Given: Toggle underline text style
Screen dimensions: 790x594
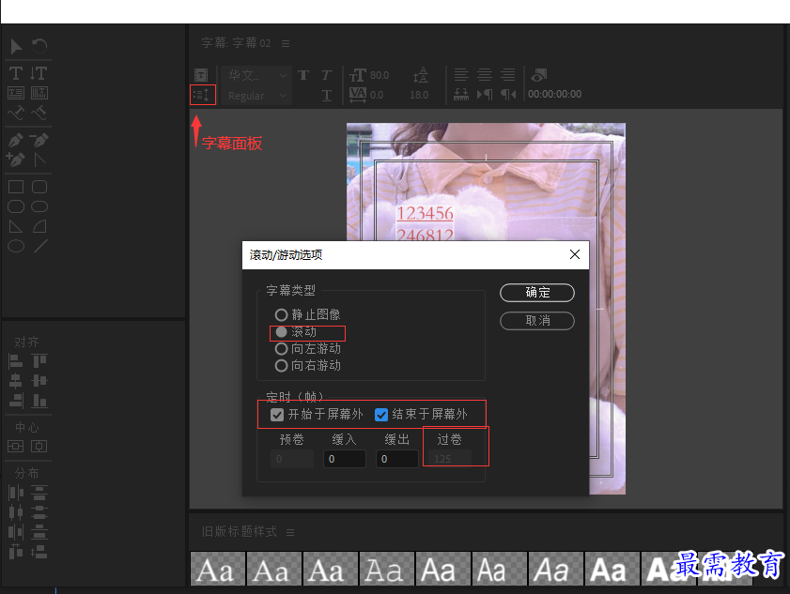Looking at the screenshot, I should coord(327,95).
